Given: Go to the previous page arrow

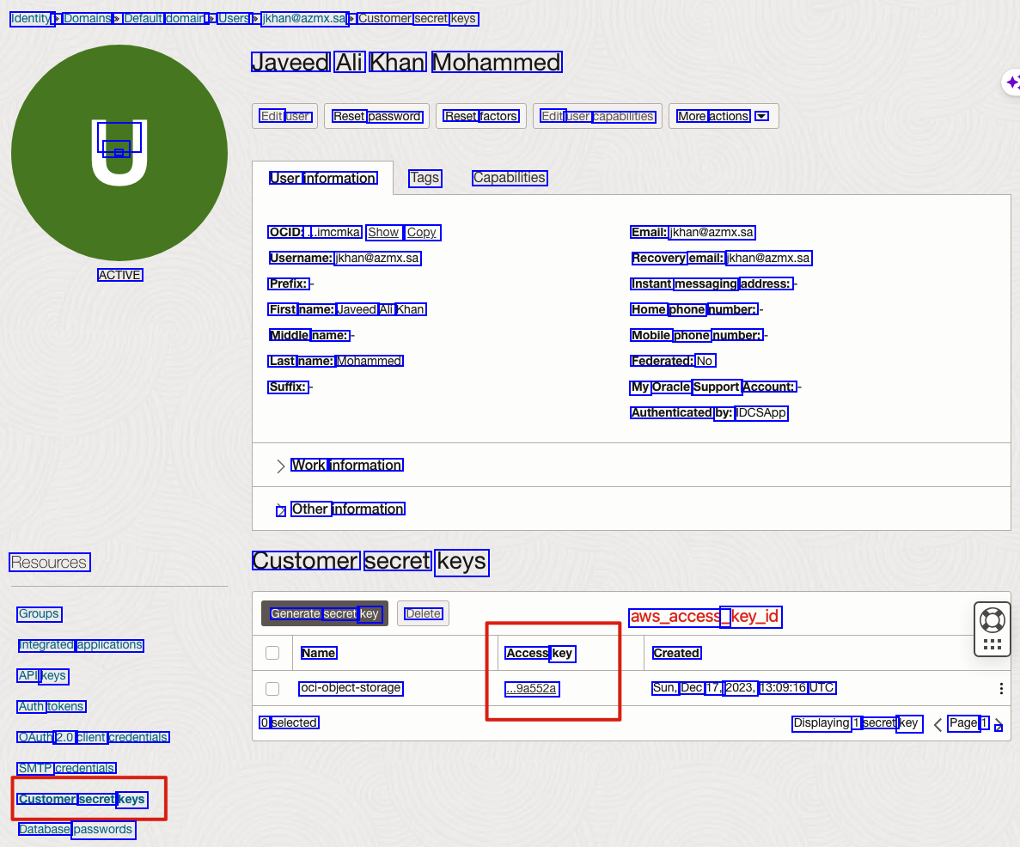Looking at the screenshot, I should click(938, 724).
